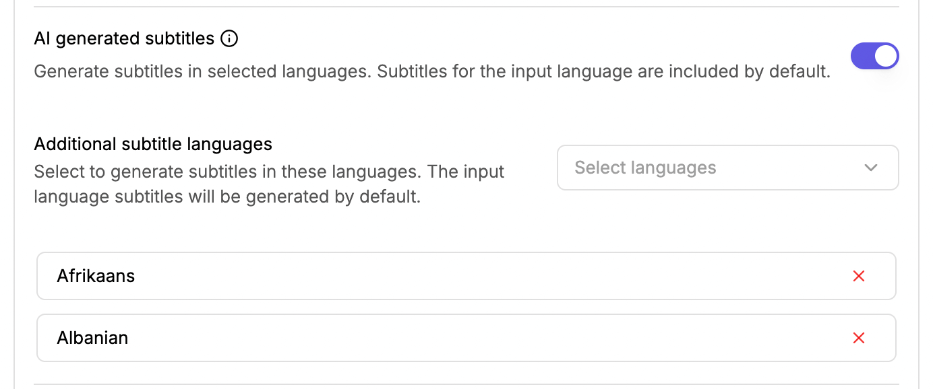Click the word Albanian in the list
933x389 pixels.
pyautogui.click(x=92, y=338)
